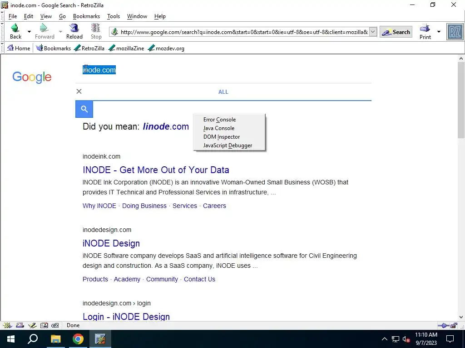Select Java Console from the popup menu
The image size is (465, 348).
229,128
